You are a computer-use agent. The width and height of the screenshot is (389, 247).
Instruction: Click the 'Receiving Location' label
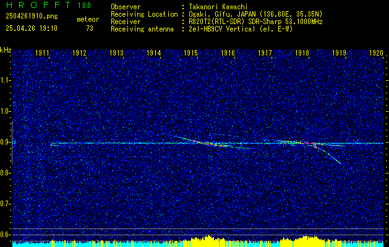point(144,14)
